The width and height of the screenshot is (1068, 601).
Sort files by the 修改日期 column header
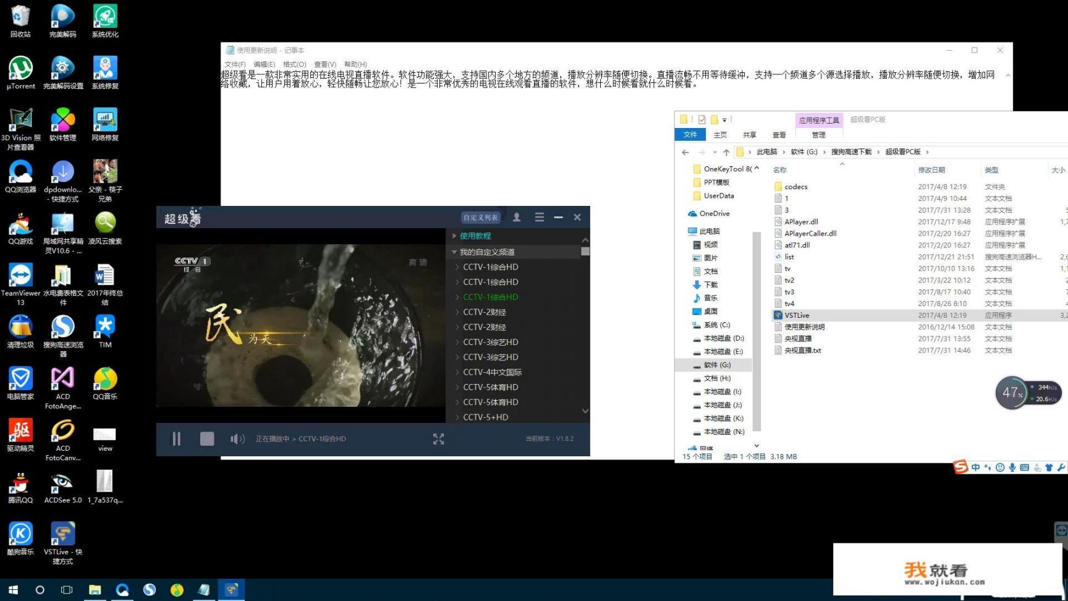point(931,170)
